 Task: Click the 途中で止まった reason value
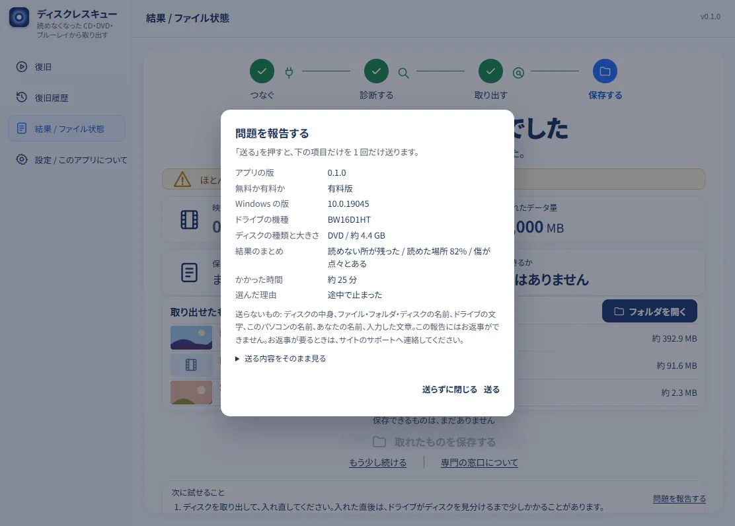(x=355, y=295)
